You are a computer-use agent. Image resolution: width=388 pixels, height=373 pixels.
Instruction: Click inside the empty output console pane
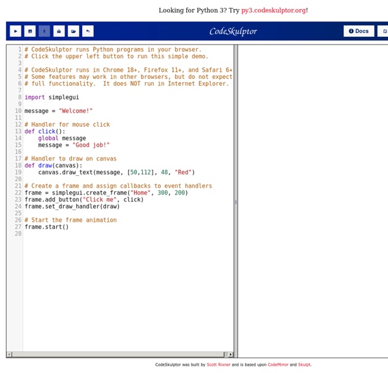pos(313,201)
